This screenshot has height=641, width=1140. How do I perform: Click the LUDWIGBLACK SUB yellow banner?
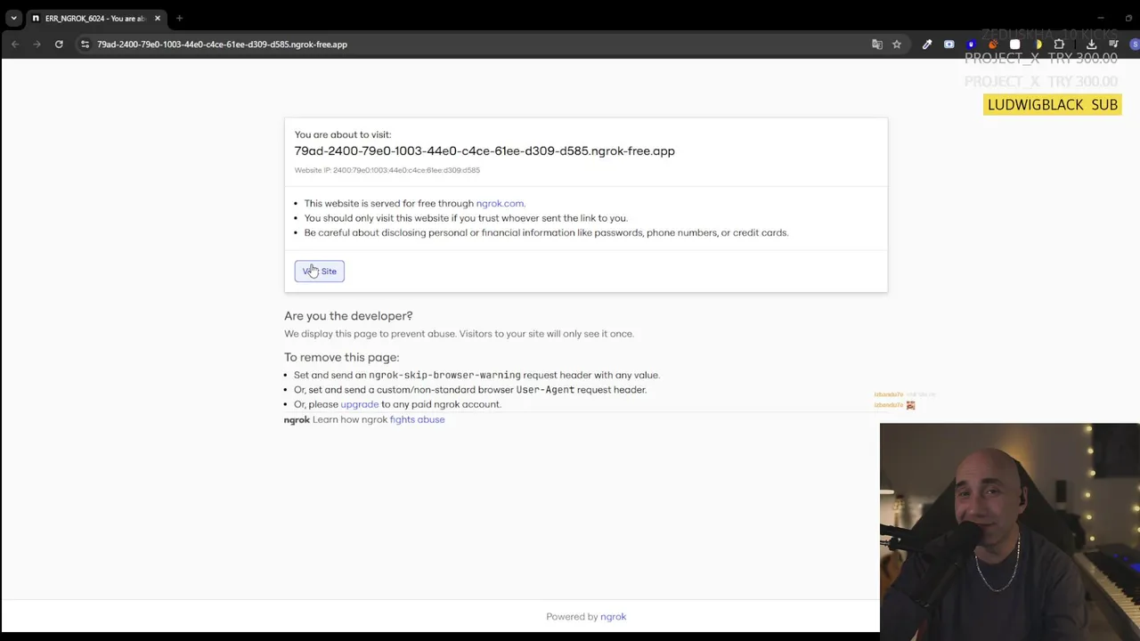[1052, 104]
